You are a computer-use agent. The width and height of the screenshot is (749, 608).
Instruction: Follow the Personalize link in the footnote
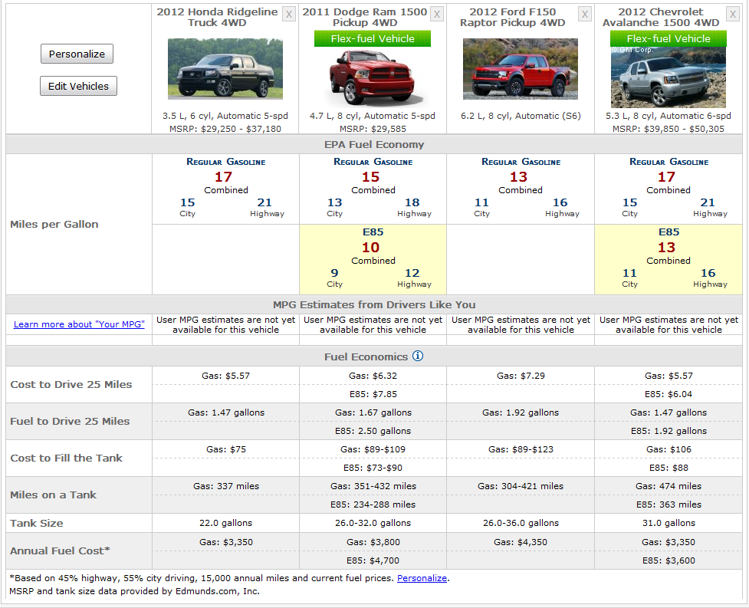[x=422, y=578]
